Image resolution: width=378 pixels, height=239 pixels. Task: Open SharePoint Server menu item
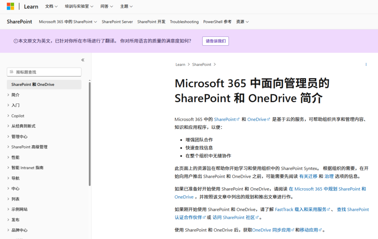pos(117,22)
